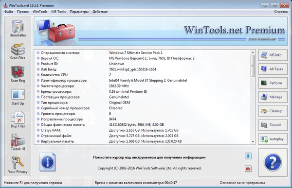Click the MS Info button
Viewport: 292px width, 188px height.
(273, 55)
